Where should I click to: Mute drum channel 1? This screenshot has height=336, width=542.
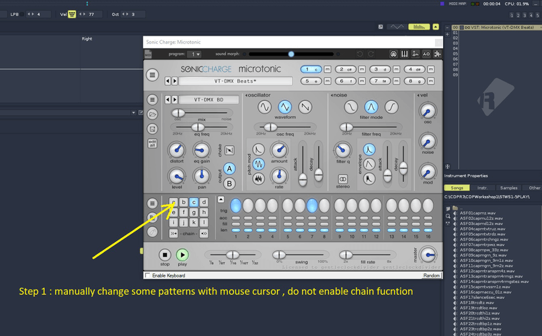click(x=327, y=69)
